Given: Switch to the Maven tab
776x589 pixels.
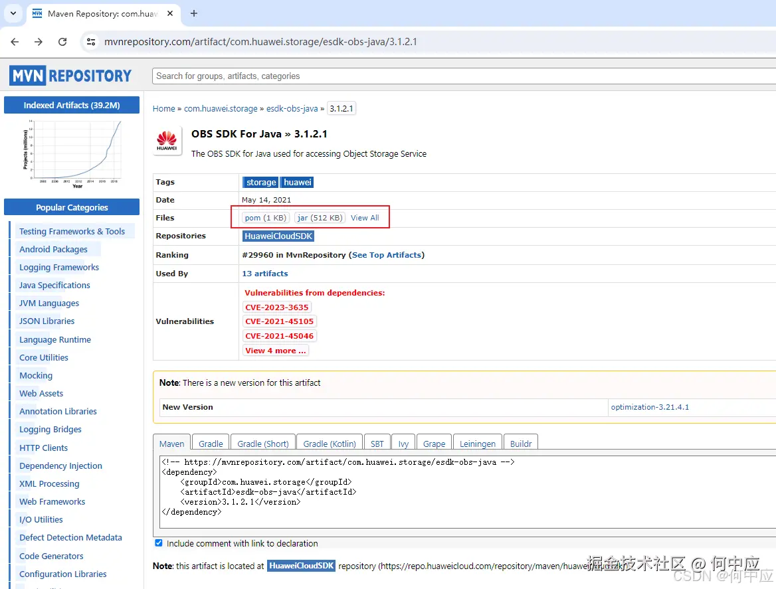Looking at the screenshot, I should (171, 444).
